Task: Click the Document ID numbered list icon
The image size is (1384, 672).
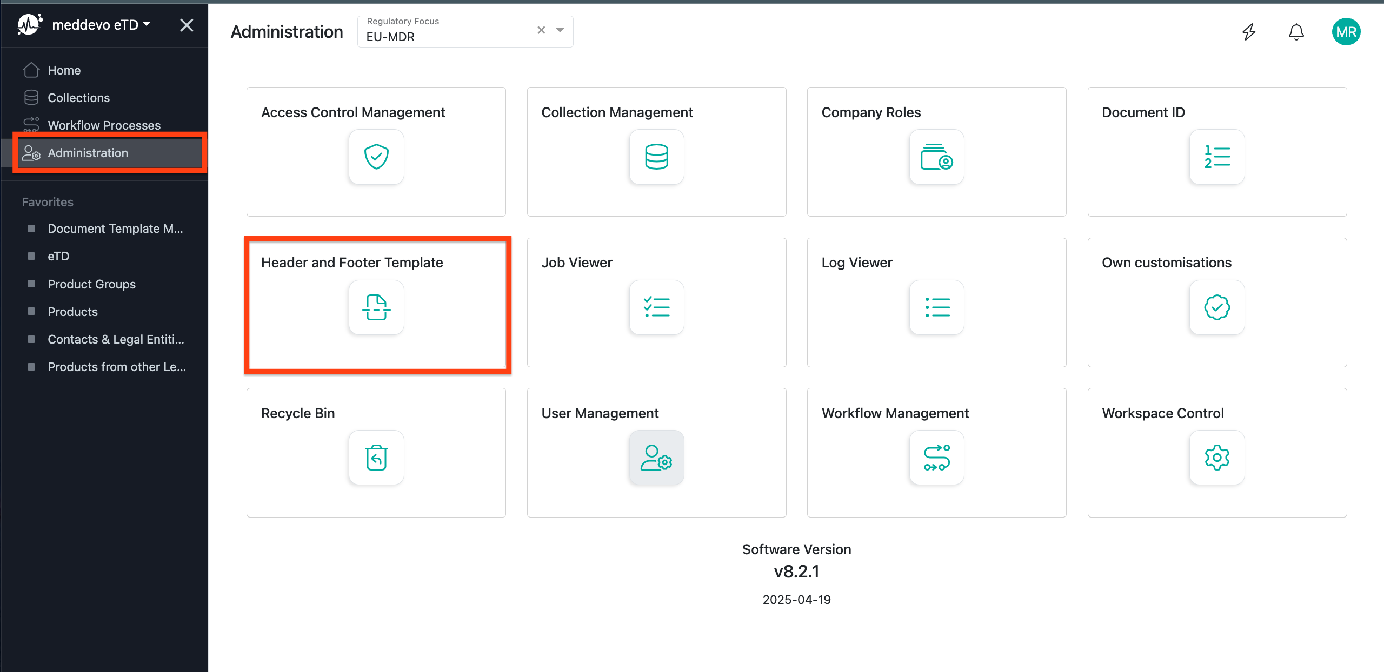Action: click(1216, 157)
